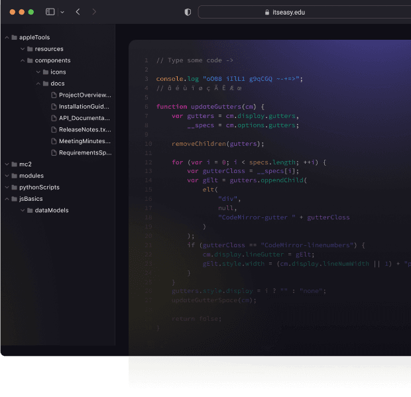Select the pythonScripts folder label
Screen dimensions: 411x397
tap(39, 188)
